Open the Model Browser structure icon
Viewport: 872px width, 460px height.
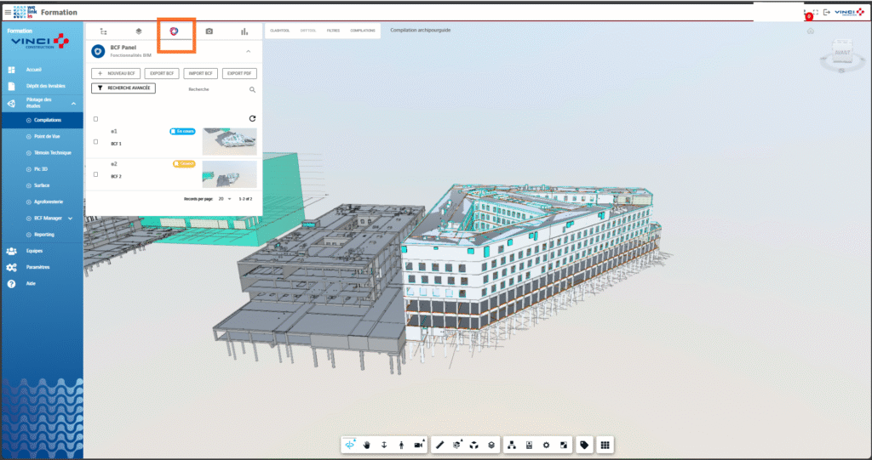pyautogui.click(x=513, y=445)
